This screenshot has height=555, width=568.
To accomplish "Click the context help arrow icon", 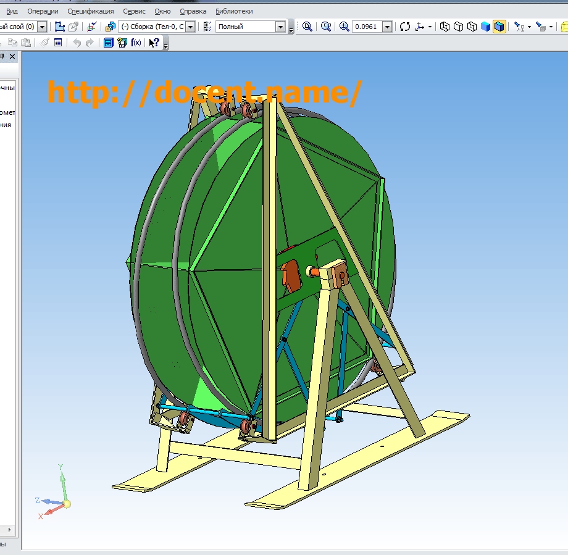I will tap(154, 43).
